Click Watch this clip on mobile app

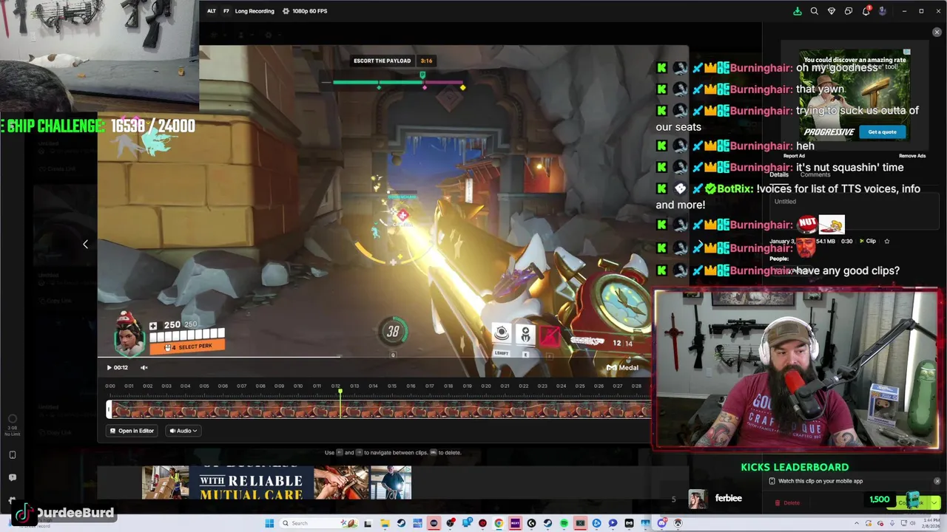820,481
